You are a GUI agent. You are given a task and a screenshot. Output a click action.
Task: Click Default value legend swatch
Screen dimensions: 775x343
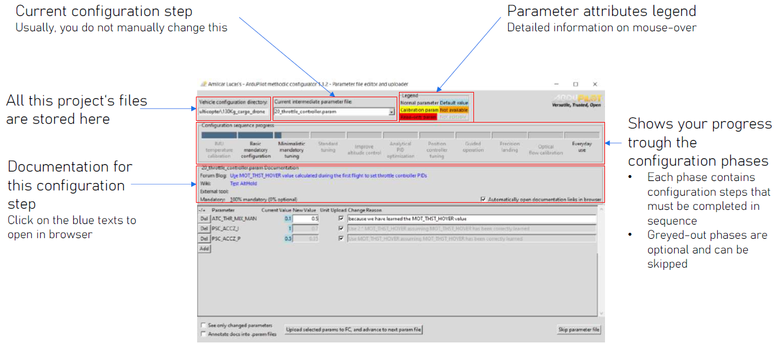tap(454, 103)
